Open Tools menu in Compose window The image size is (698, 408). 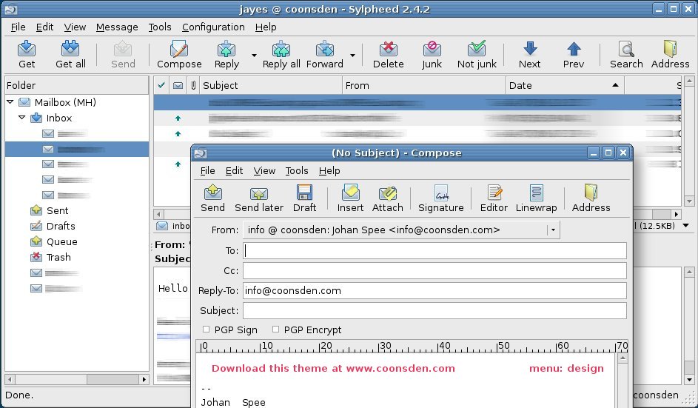pos(297,170)
